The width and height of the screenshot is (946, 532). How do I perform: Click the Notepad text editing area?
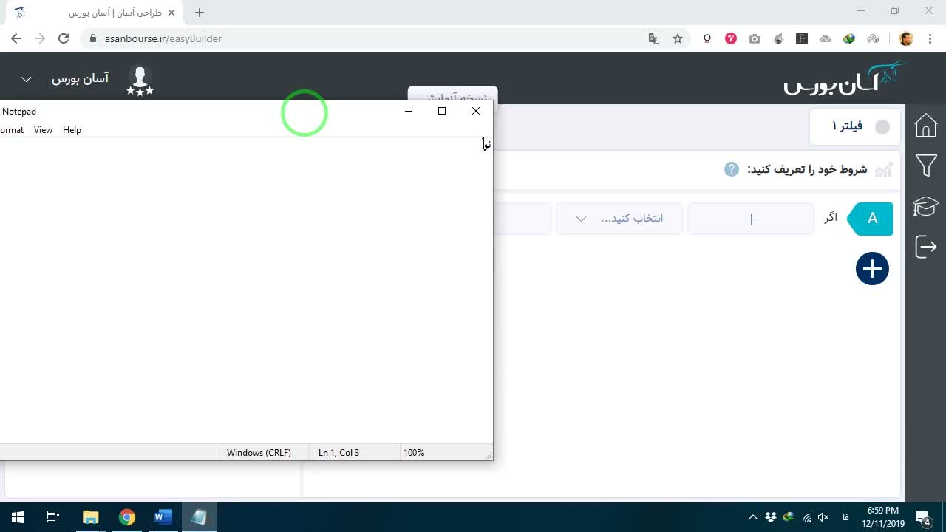246,290
